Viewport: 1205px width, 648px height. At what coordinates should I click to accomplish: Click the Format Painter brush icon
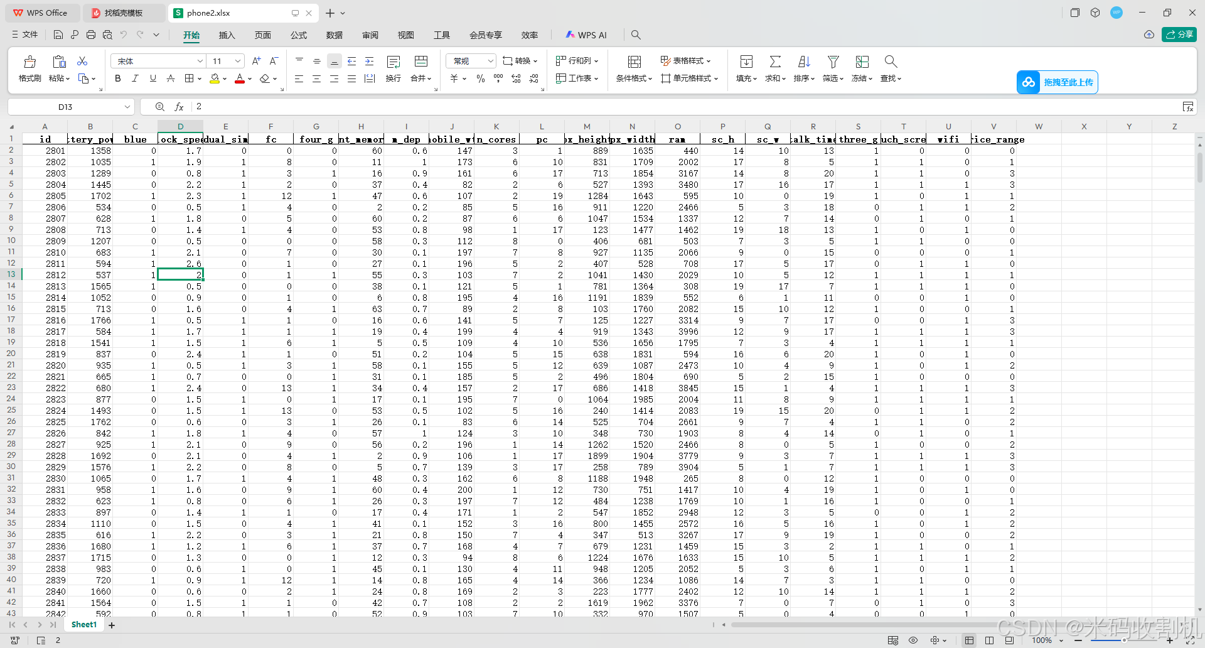click(x=29, y=62)
